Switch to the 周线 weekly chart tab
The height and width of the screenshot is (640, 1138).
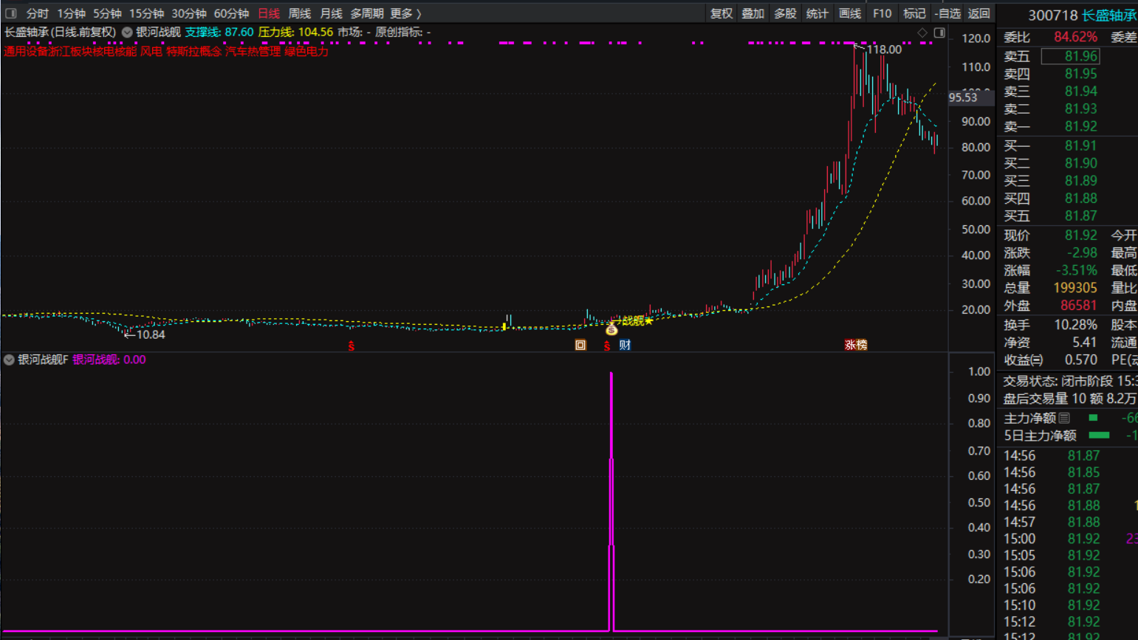click(299, 13)
